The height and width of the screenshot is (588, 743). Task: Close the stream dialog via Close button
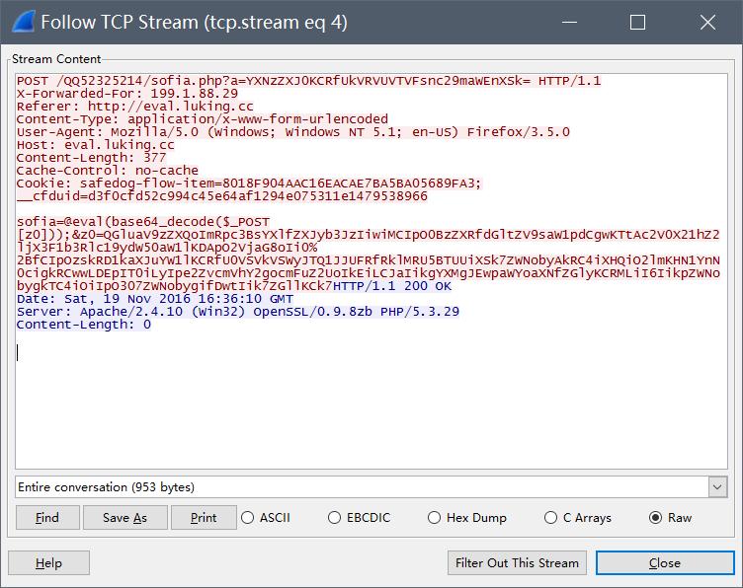click(x=665, y=563)
